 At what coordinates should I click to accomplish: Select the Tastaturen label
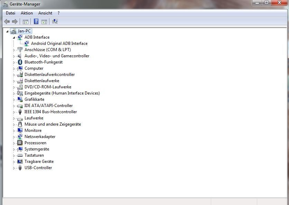(x=34, y=155)
